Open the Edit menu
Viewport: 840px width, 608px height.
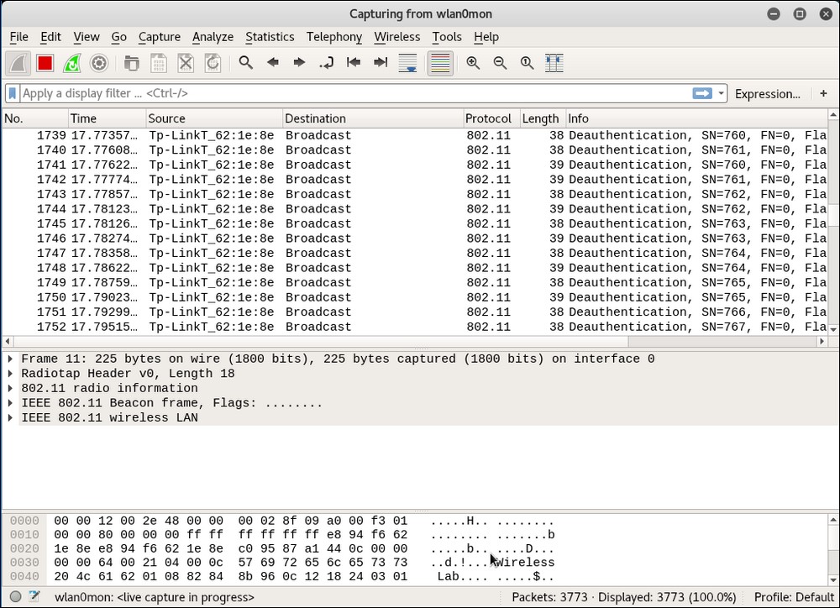[x=51, y=37]
